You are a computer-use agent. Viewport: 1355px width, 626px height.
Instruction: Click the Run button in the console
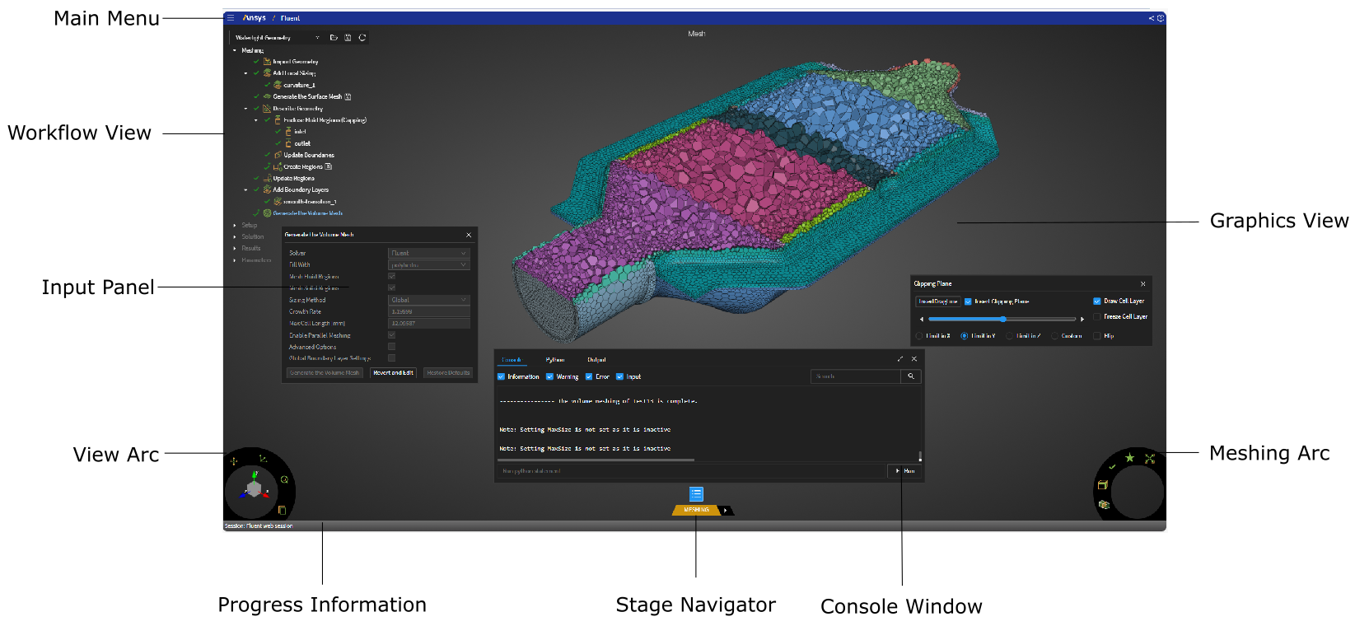(905, 471)
